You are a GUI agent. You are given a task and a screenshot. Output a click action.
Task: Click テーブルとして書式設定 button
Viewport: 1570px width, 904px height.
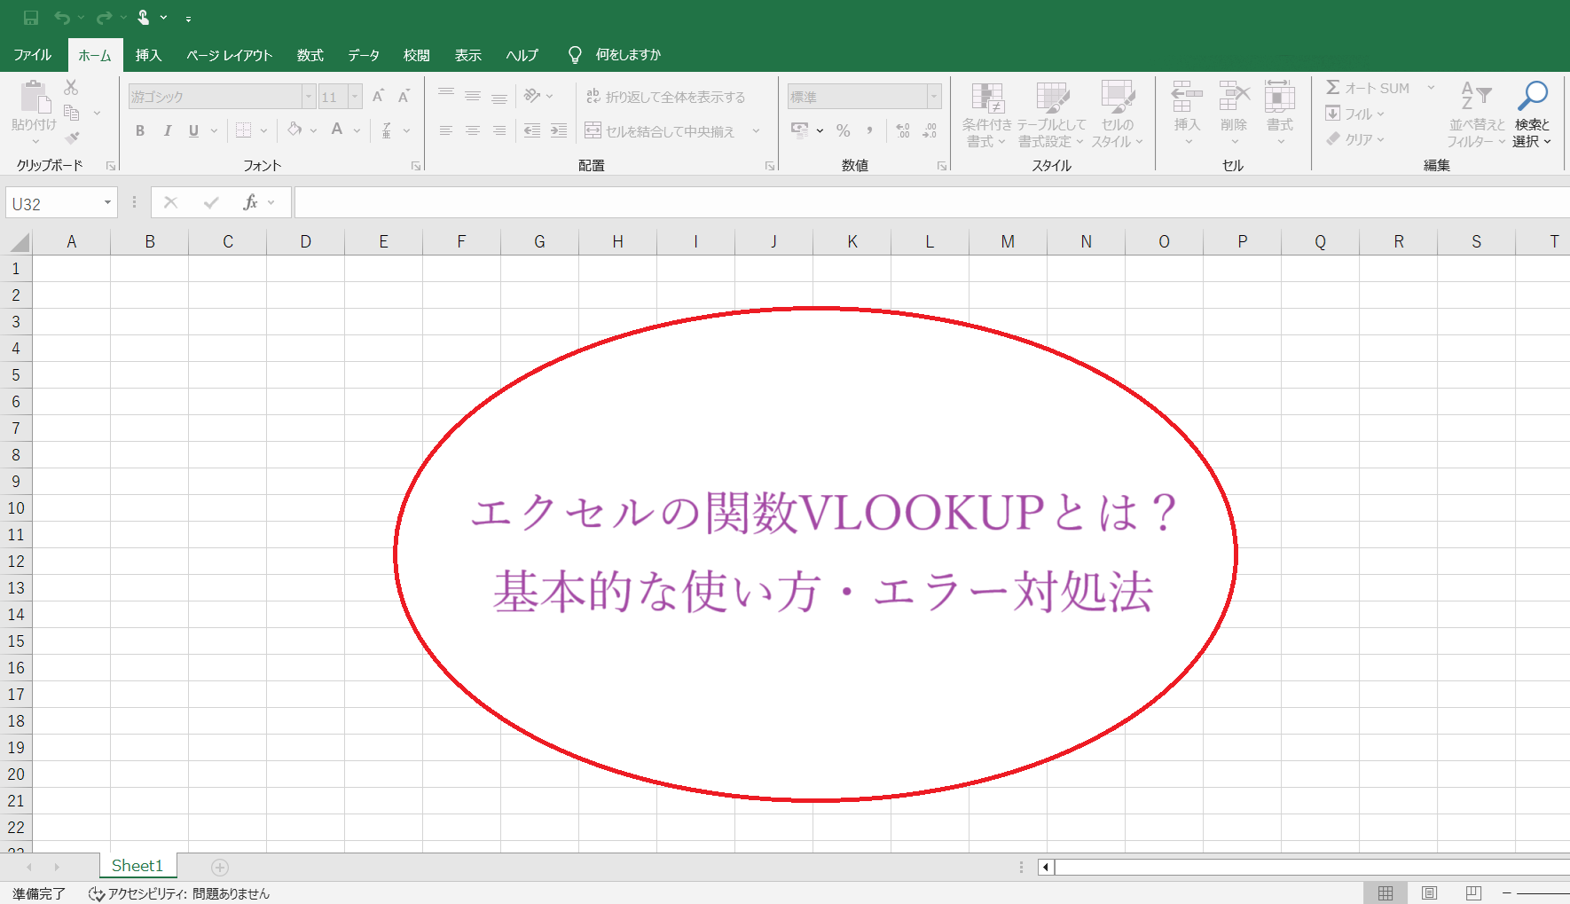click(x=1051, y=115)
